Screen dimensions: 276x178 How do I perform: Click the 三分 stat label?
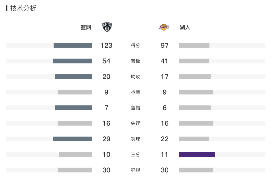coord(135,155)
